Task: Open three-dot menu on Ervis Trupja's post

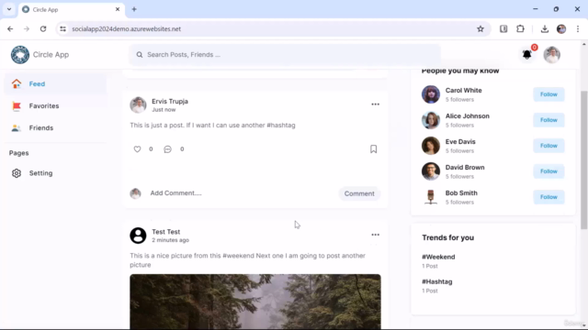Action: (376, 104)
